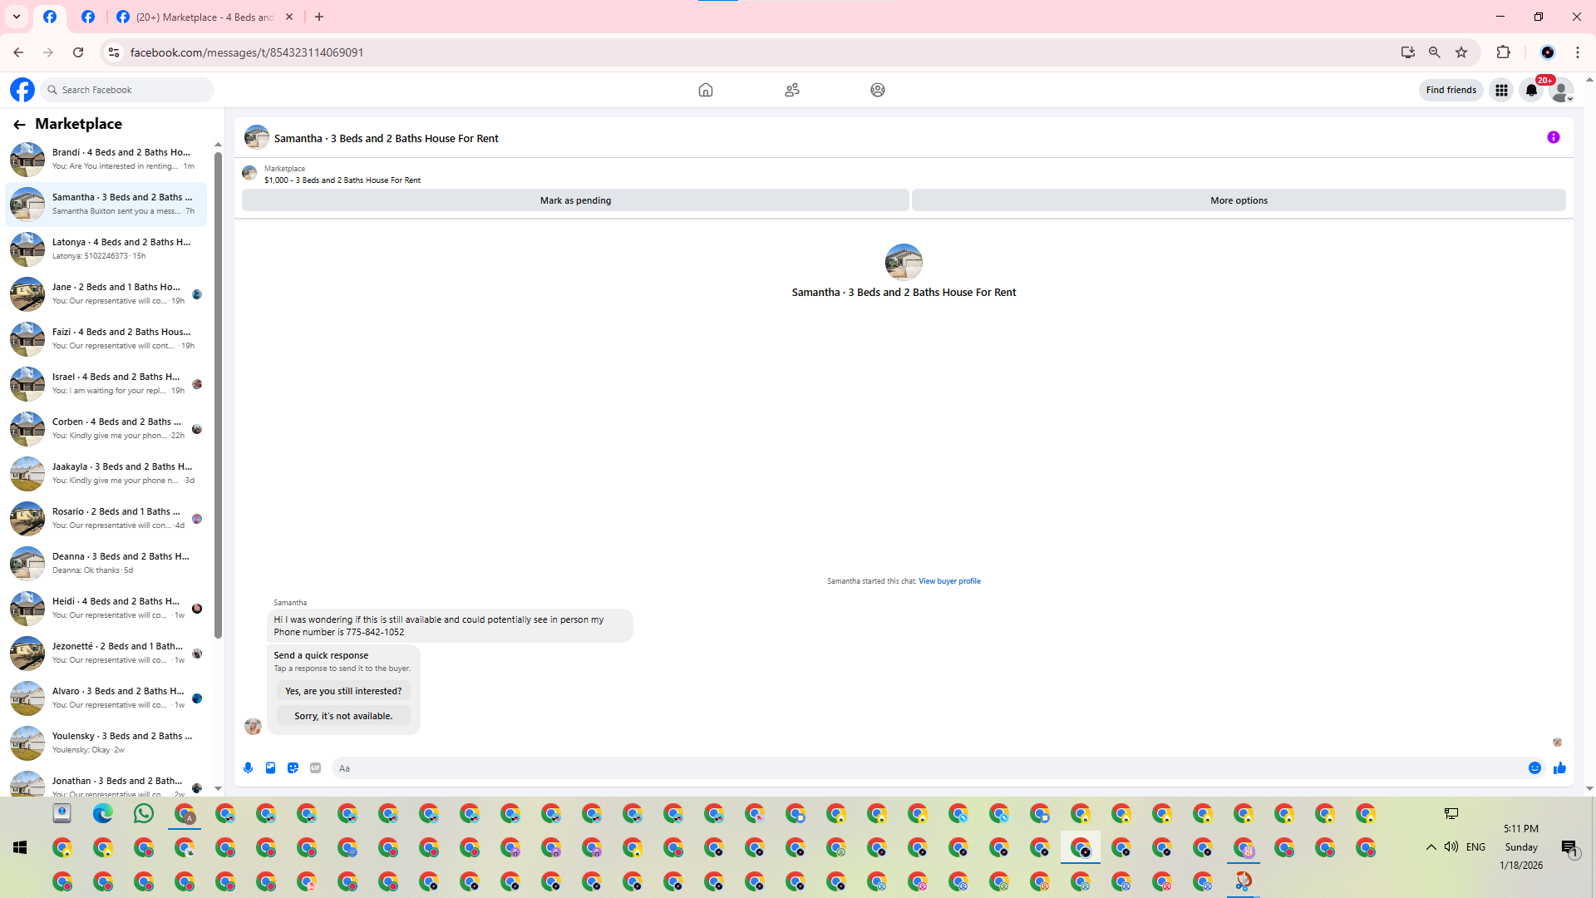Send a thumbs up like
The height and width of the screenshot is (898, 1596).
tap(1559, 768)
